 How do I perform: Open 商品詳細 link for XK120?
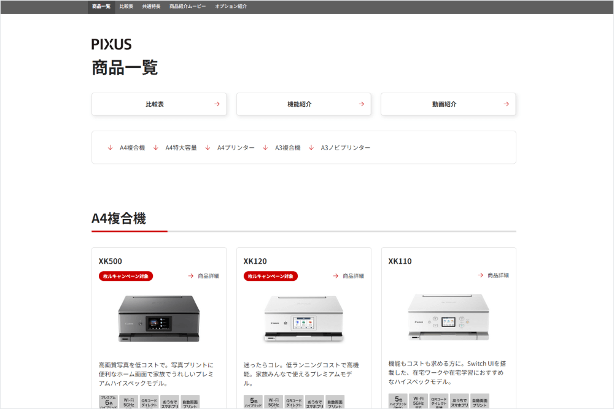[x=349, y=276]
